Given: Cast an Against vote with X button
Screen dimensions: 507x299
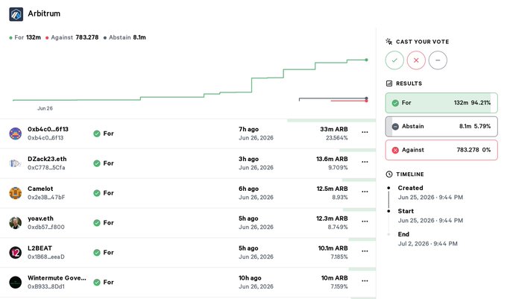Looking at the screenshot, I should pyautogui.click(x=416, y=60).
